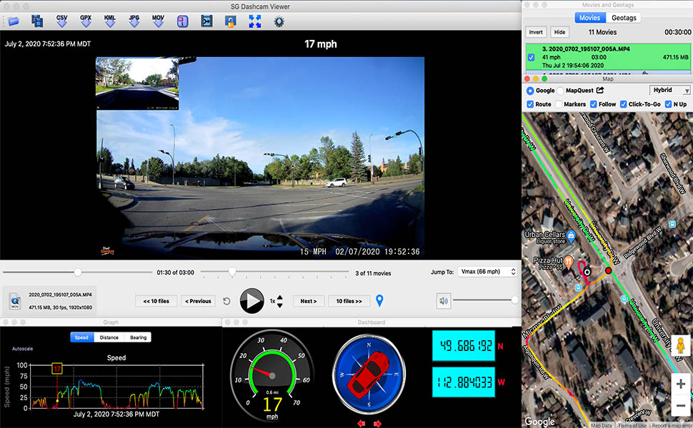Open the Hybrid map type dropdown
693x428 pixels.
pyautogui.click(x=670, y=91)
